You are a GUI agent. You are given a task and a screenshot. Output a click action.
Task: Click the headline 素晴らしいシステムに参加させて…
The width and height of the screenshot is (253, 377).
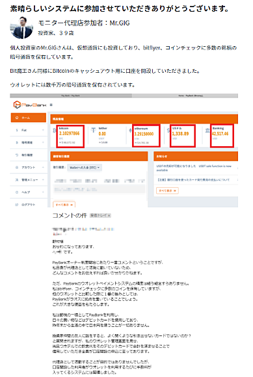[120, 9]
